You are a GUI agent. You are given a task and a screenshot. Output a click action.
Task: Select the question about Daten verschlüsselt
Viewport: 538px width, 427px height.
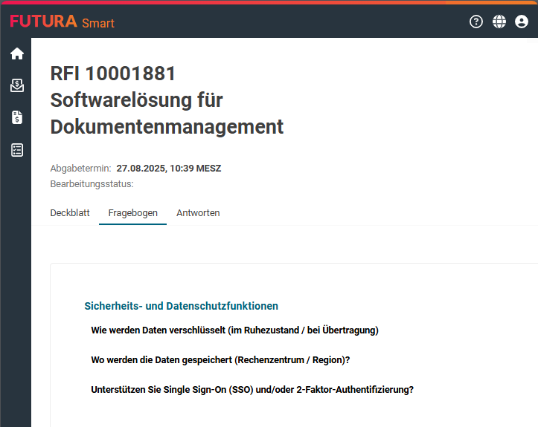(234, 330)
